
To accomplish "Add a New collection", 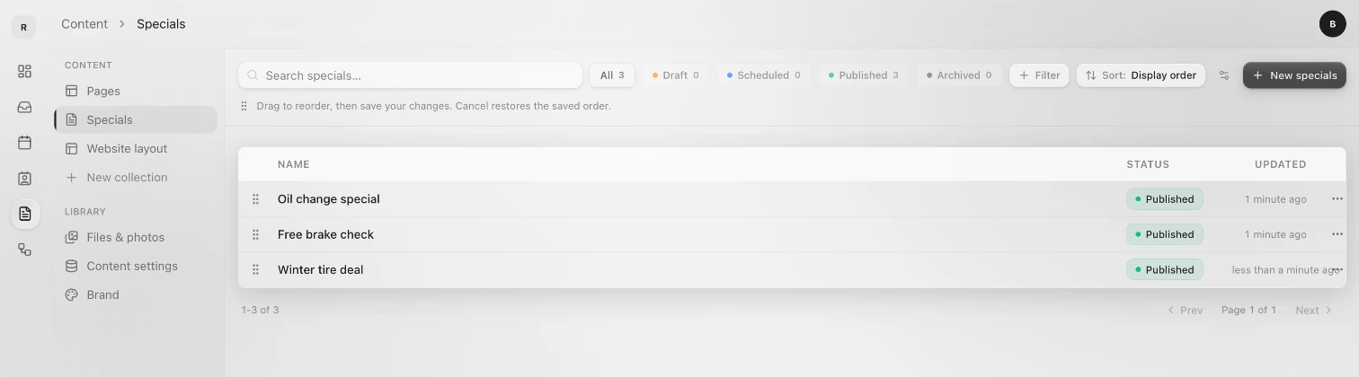I will point(135,177).
